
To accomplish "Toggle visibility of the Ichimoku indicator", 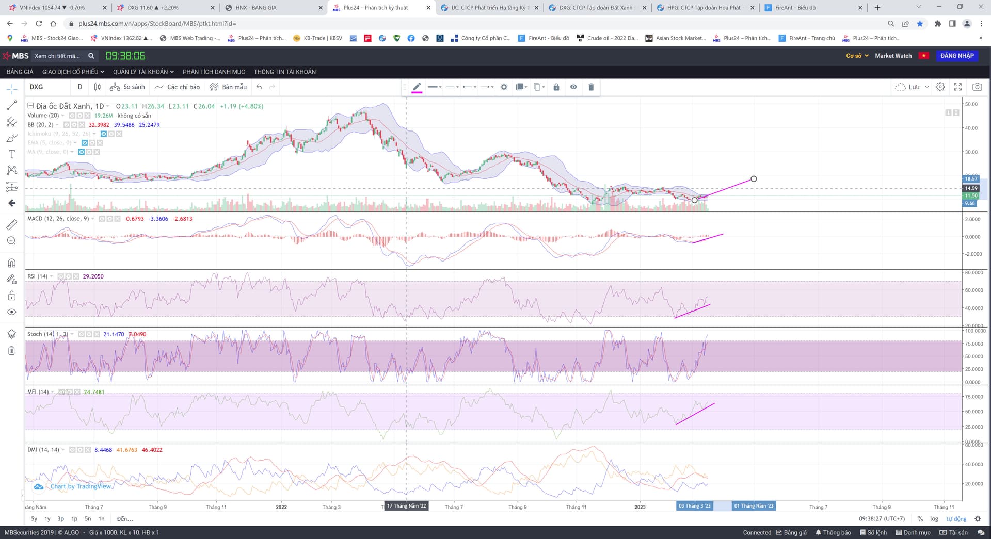I will 104,134.
